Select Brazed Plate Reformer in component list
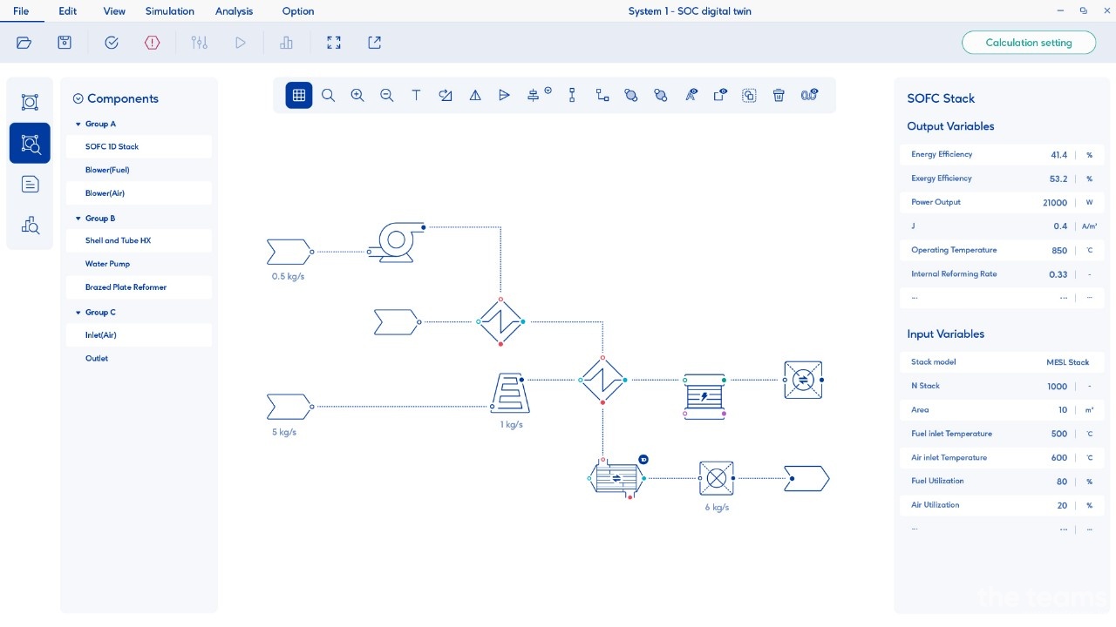The height and width of the screenshot is (627, 1116). pyautogui.click(x=126, y=287)
